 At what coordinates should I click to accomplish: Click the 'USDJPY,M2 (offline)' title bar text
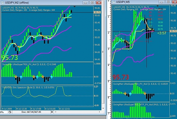17,3
